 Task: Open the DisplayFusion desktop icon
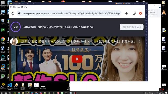pos(3,13)
